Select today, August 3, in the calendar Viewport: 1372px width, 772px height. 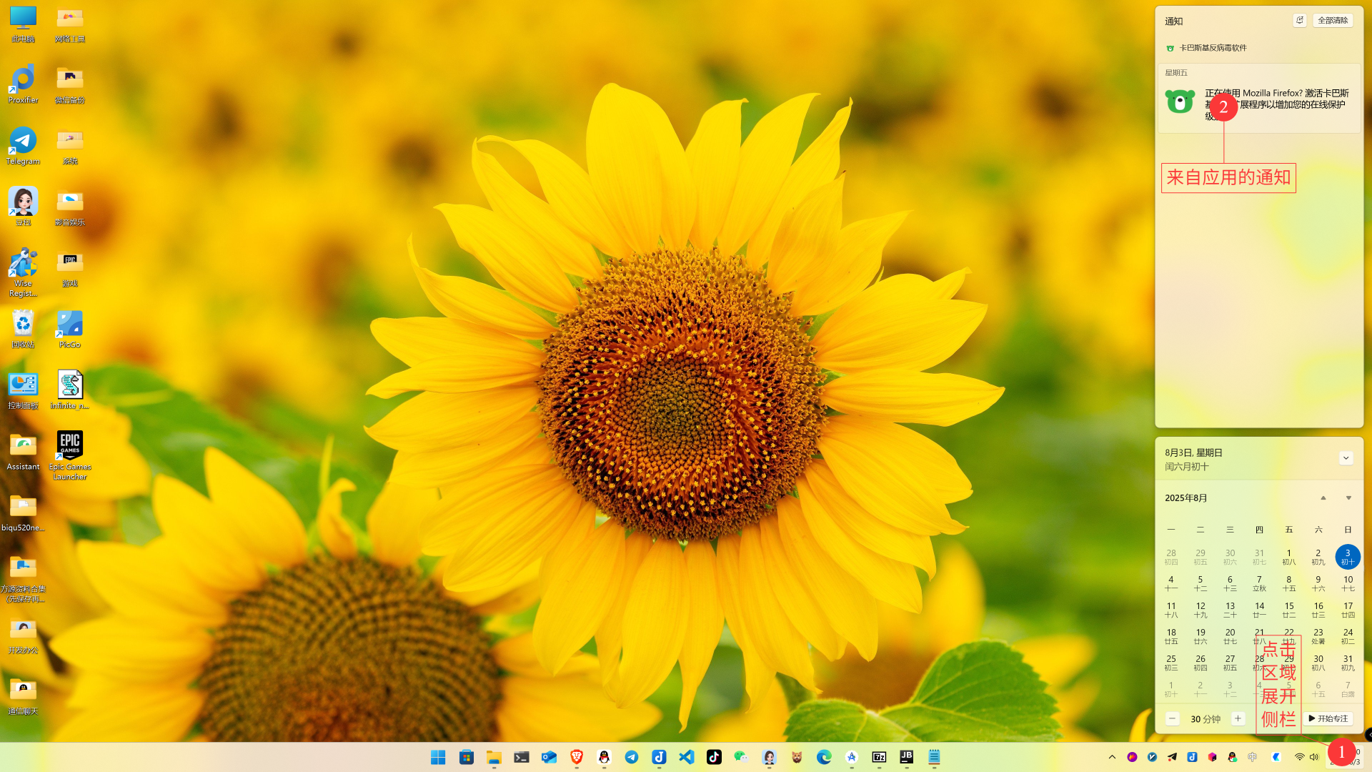click(1347, 556)
